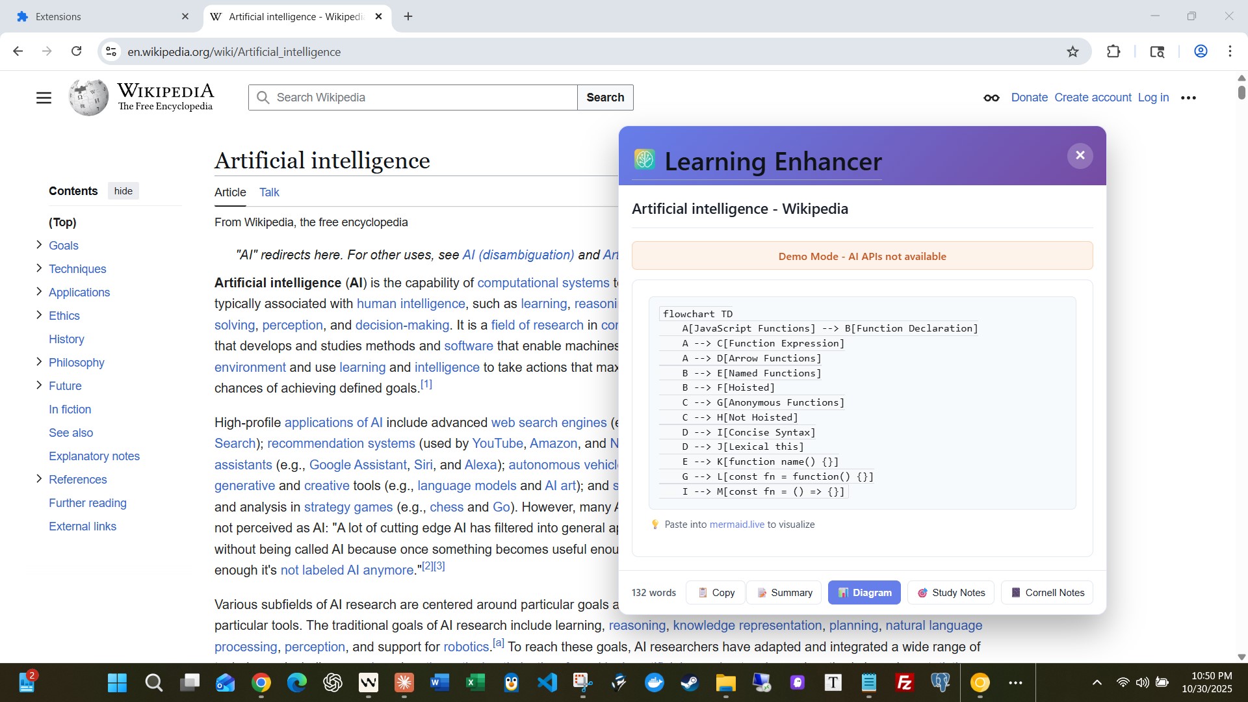This screenshot has width=1248, height=702.
Task: Close the Learning Enhancer panel
Action: coord(1080,155)
